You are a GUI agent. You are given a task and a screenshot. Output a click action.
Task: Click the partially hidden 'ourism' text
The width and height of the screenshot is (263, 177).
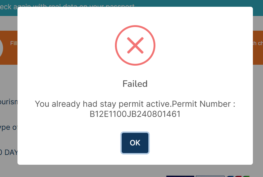pos(9,102)
